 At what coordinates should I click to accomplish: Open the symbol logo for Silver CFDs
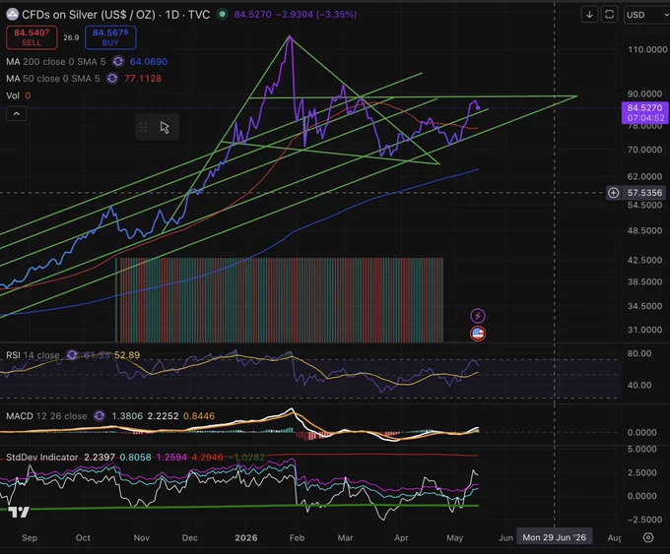pos(12,15)
